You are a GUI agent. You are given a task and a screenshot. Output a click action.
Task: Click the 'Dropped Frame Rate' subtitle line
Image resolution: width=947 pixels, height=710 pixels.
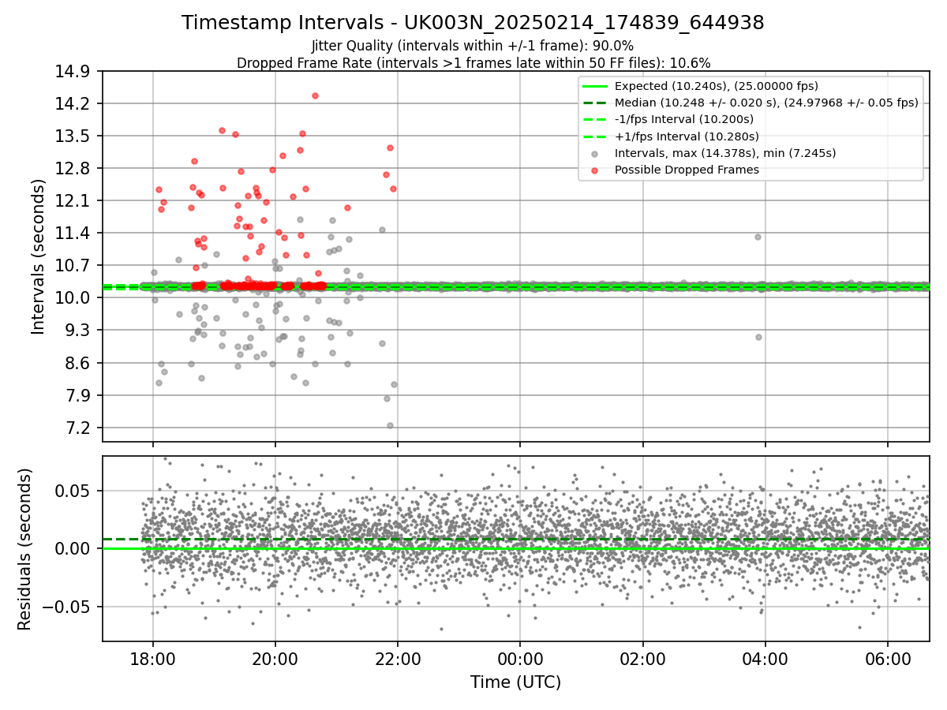[x=473, y=62]
